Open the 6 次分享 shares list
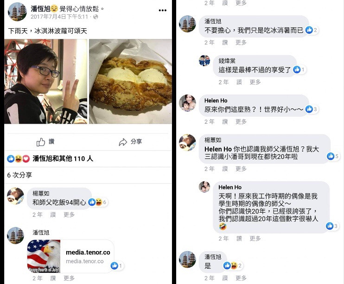 tap(19, 175)
